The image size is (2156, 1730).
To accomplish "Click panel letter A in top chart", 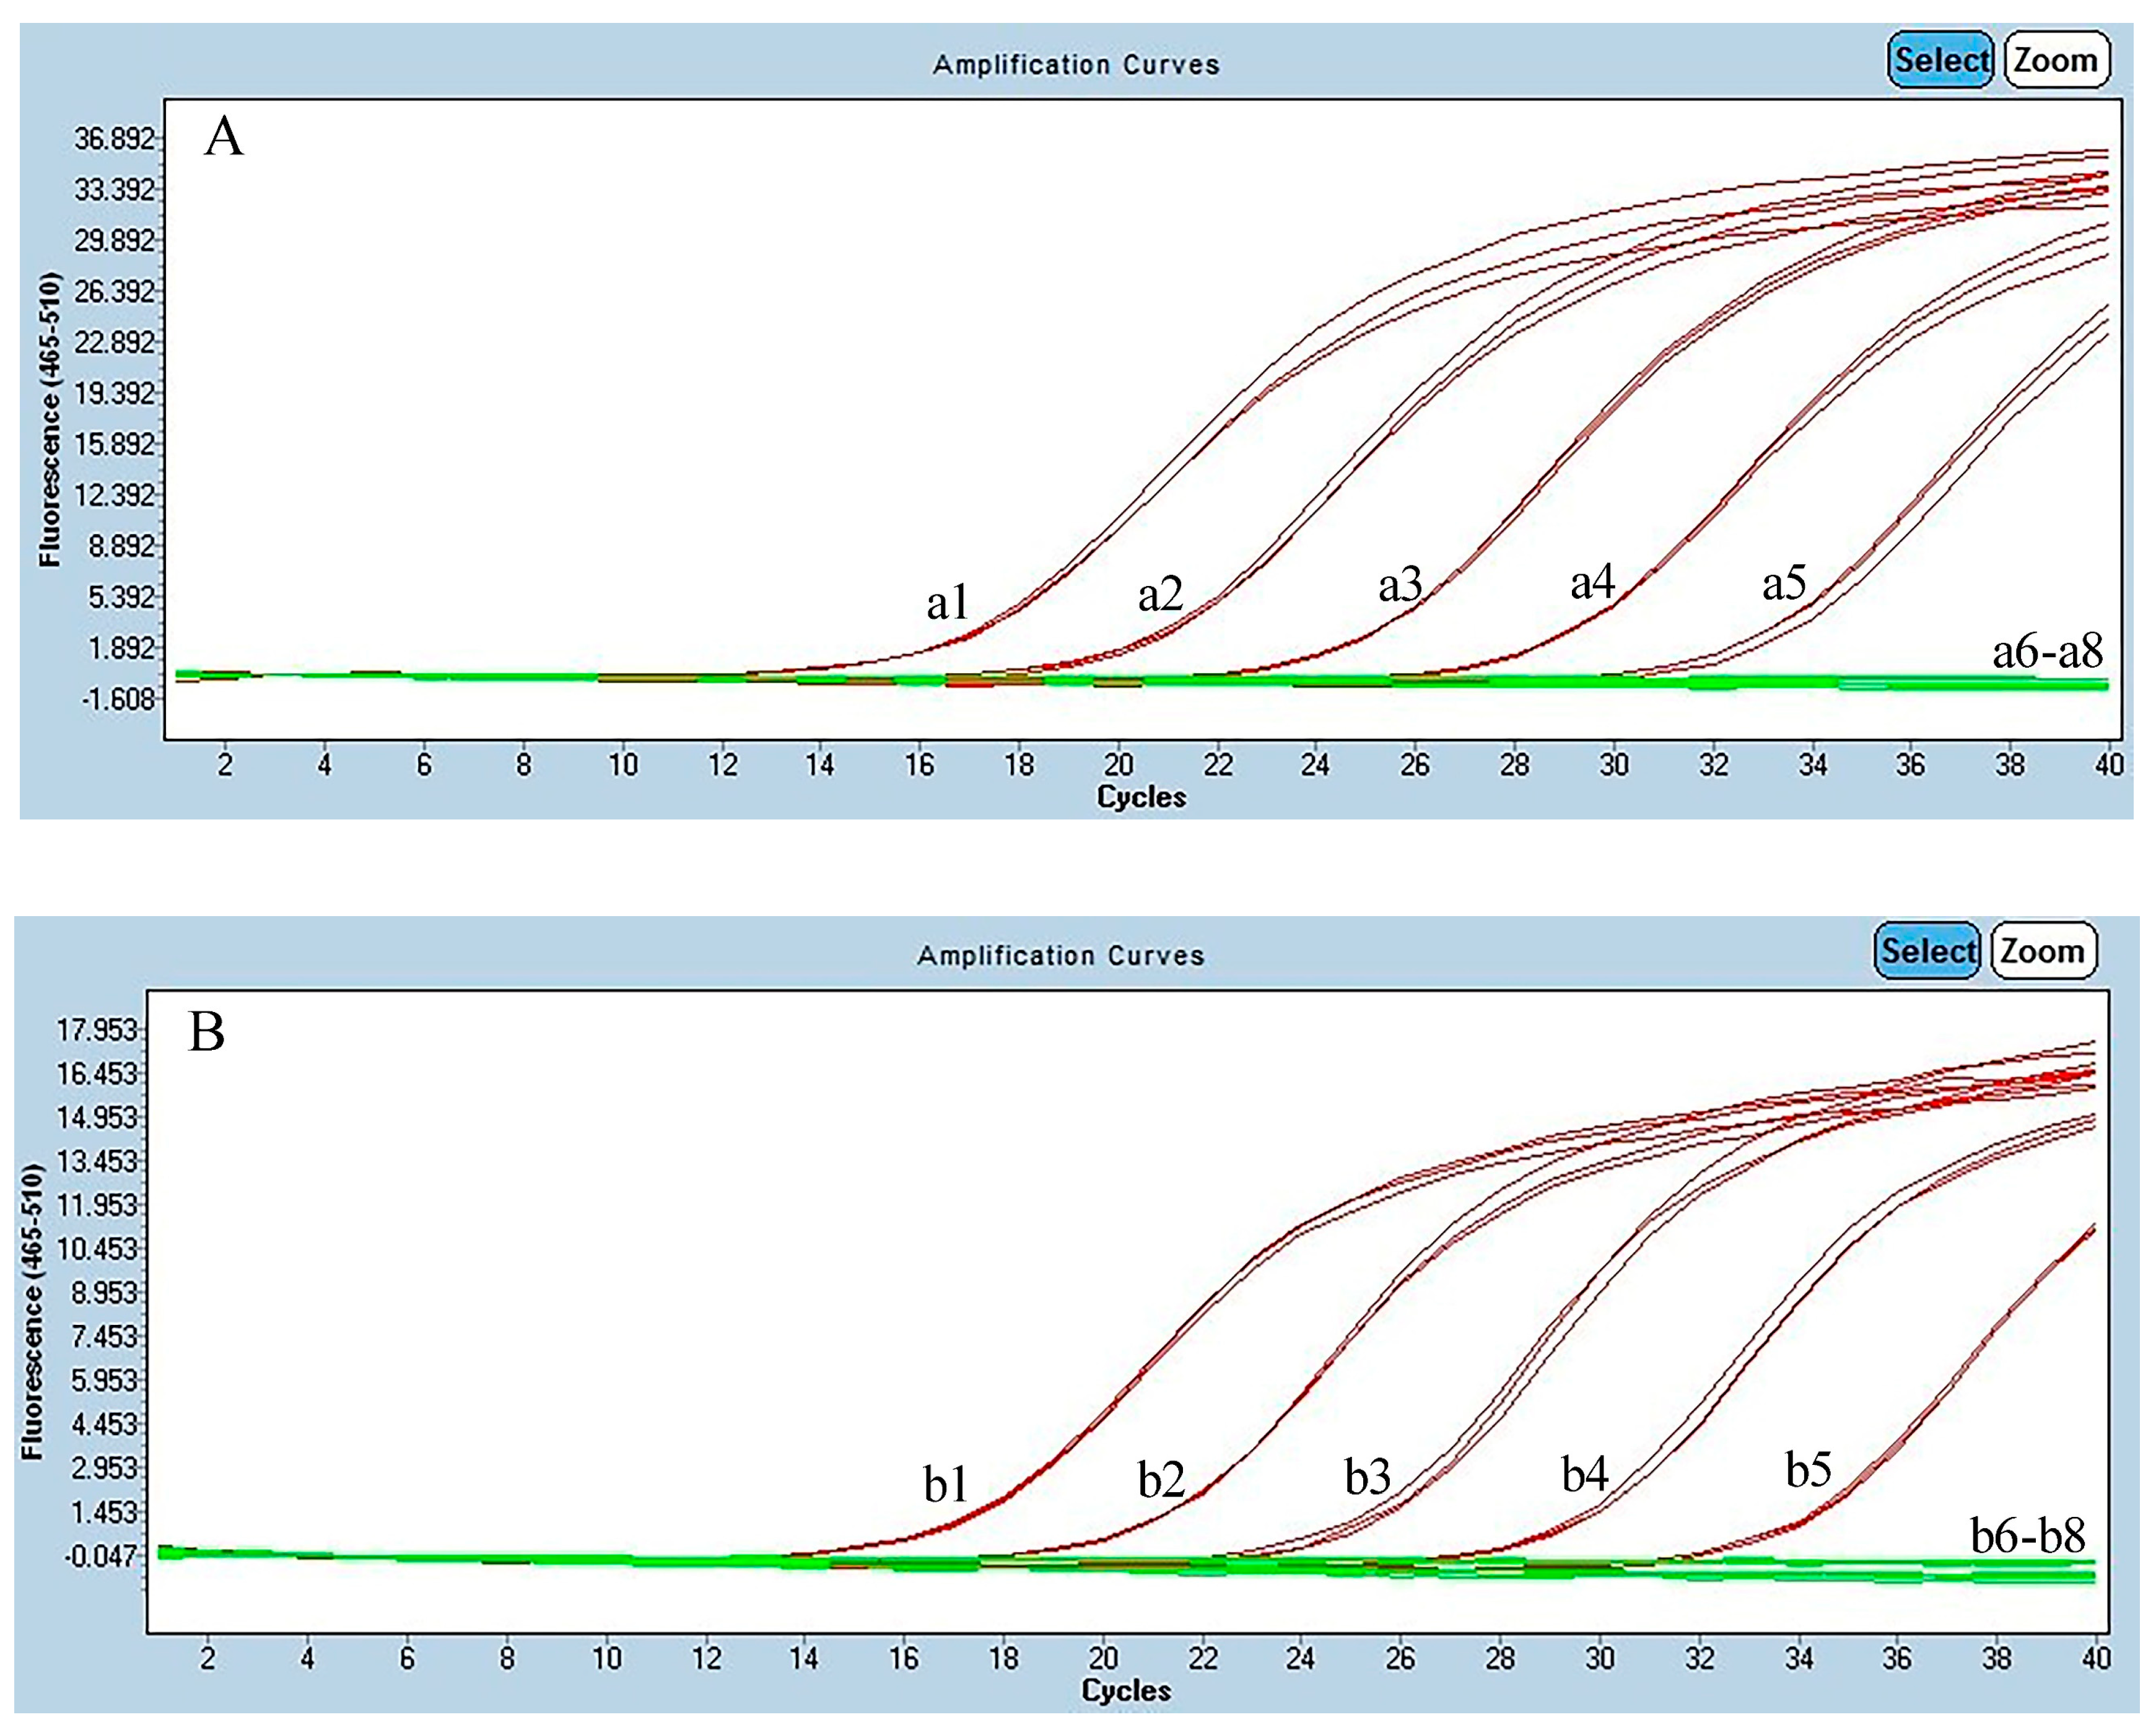I will (224, 136).
